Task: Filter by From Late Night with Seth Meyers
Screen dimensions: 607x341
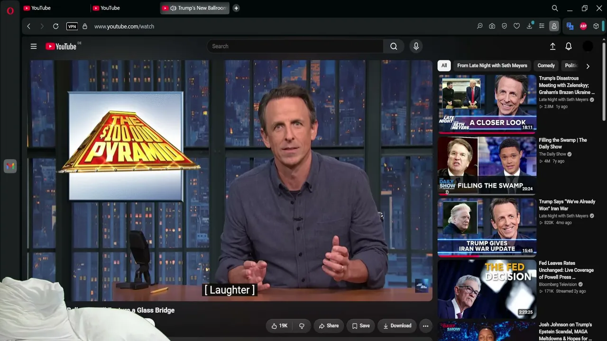Action: tap(492, 65)
